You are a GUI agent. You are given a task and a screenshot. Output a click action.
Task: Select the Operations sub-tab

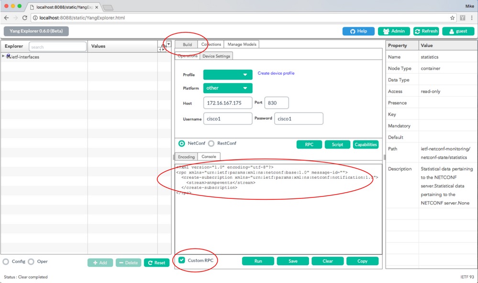[x=188, y=56]
